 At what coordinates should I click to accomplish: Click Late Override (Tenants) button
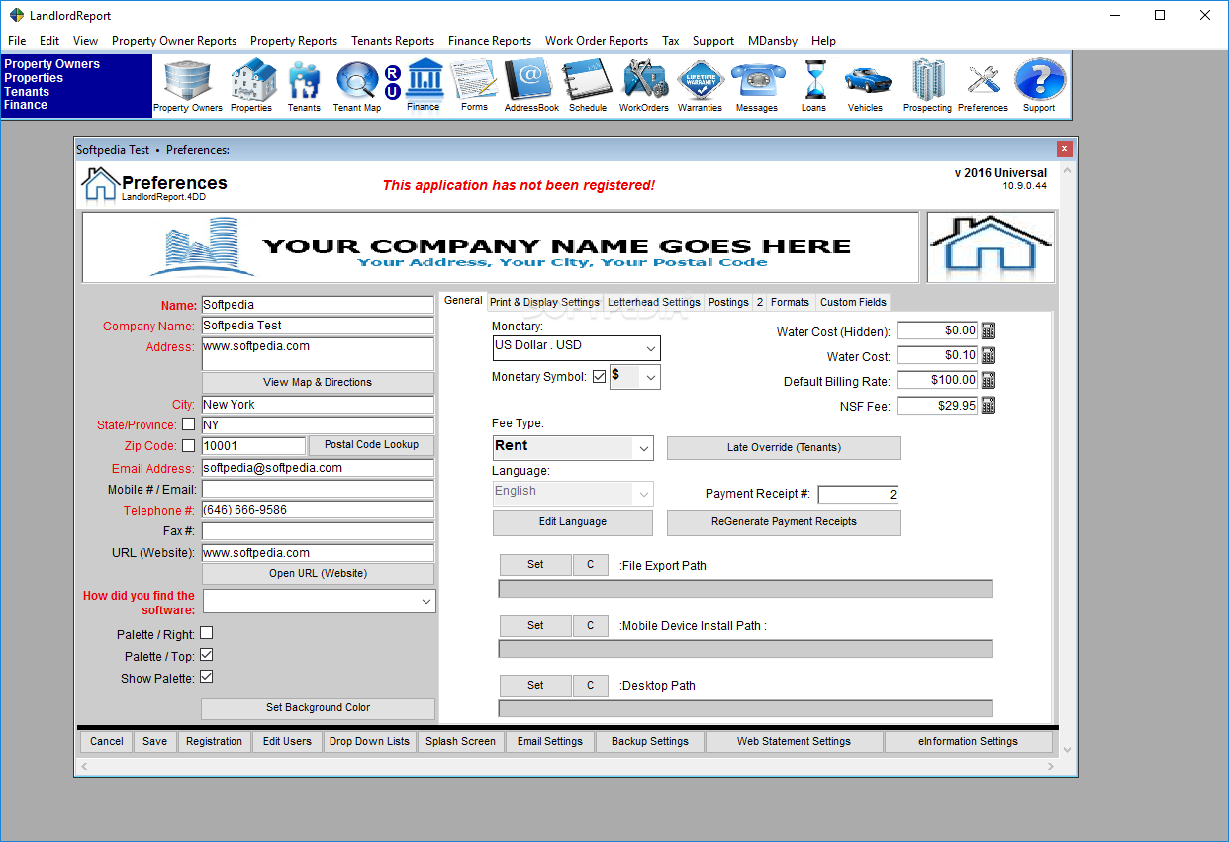click(784, 448)
